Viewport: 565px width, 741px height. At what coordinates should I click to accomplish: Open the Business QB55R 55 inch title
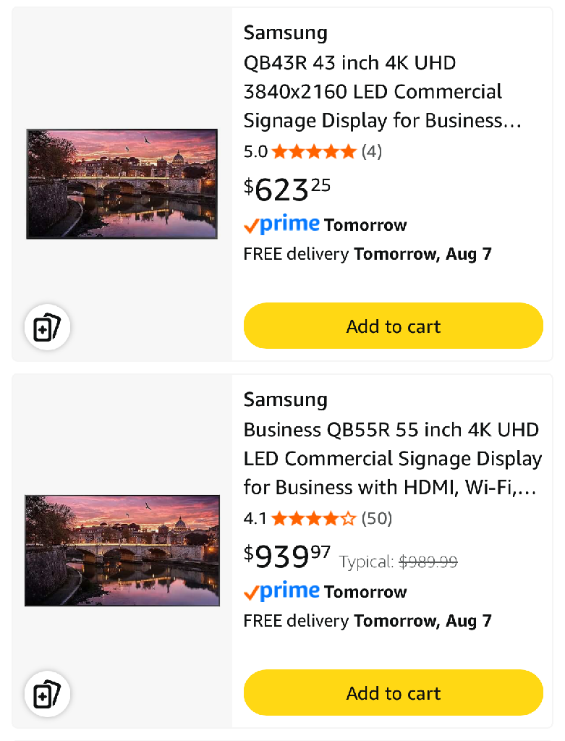tap(392, 459)
